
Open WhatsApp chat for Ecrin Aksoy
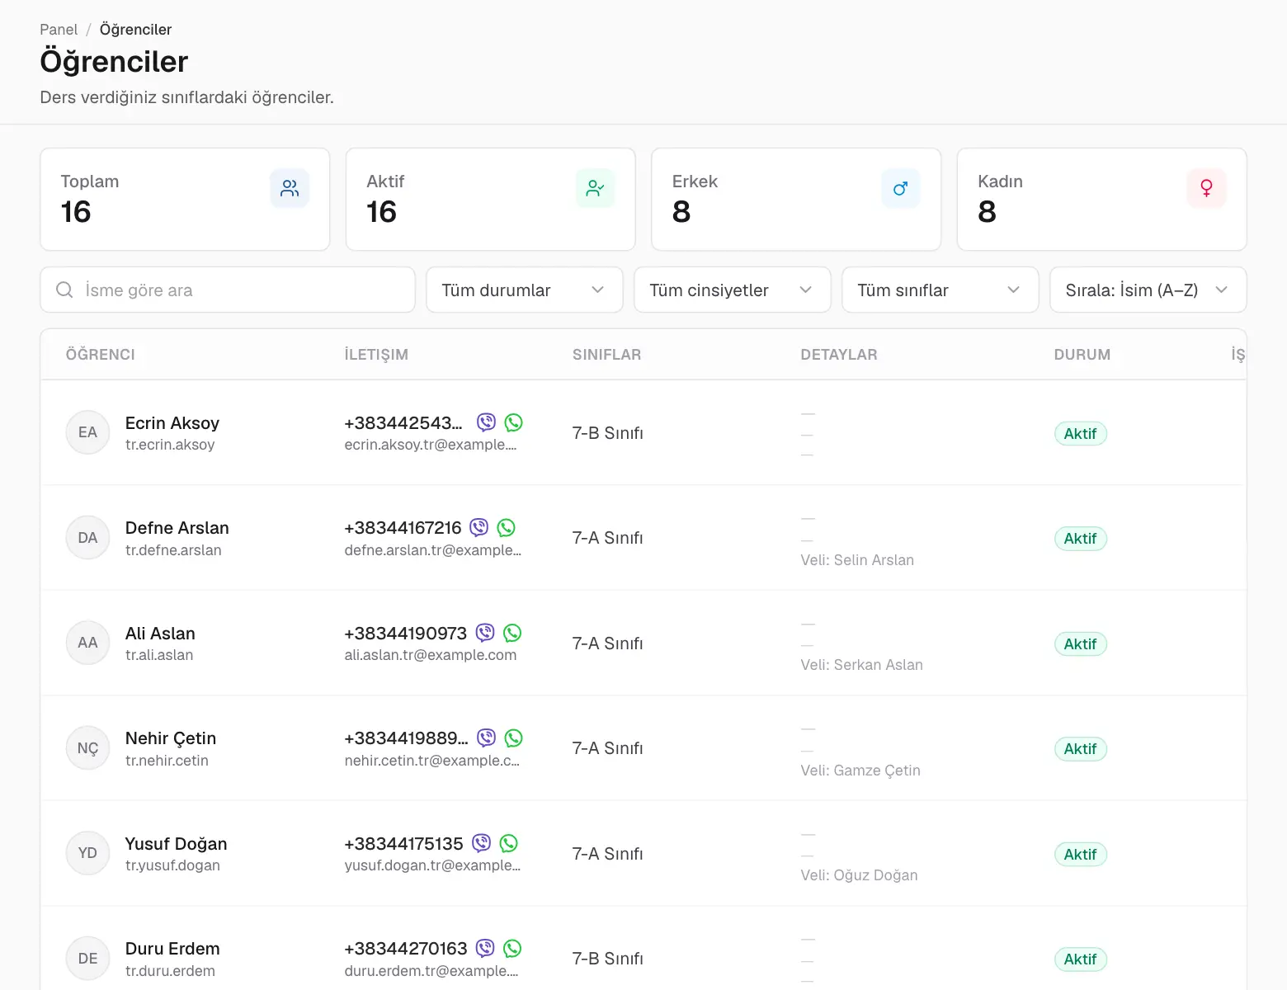(x=513, y=422)
